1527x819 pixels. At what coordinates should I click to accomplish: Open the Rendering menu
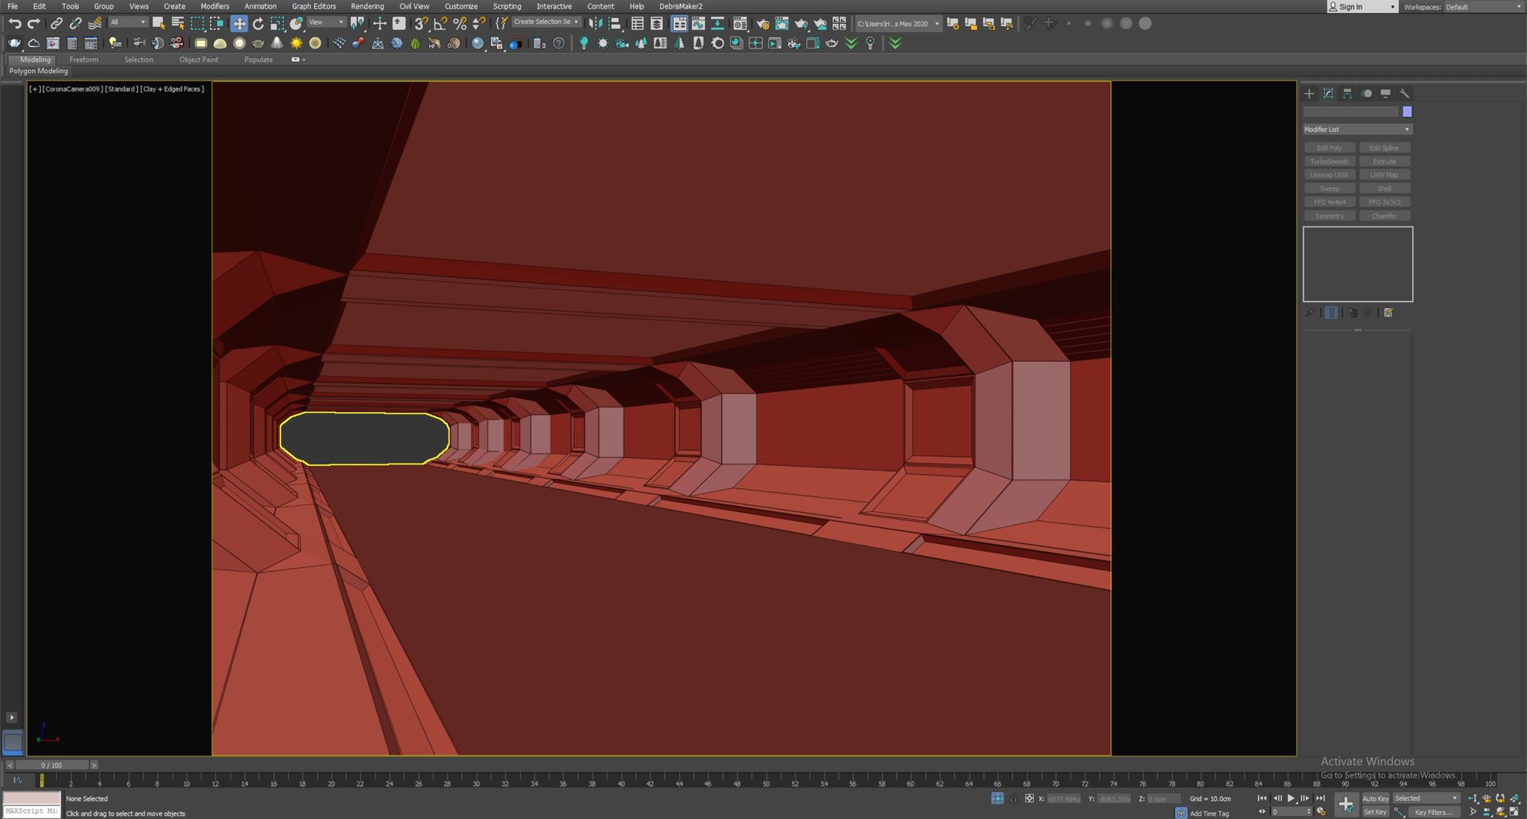(x=367, y=6)
